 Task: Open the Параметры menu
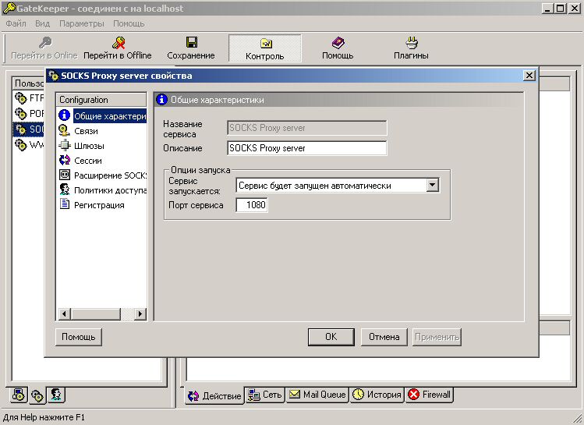point(82,23)
